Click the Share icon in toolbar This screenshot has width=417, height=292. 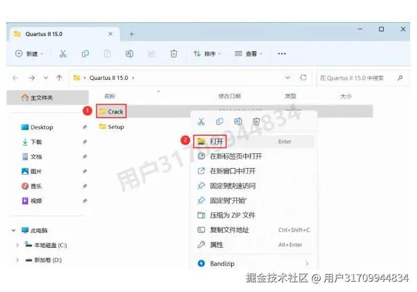click(x=152, y=54)
